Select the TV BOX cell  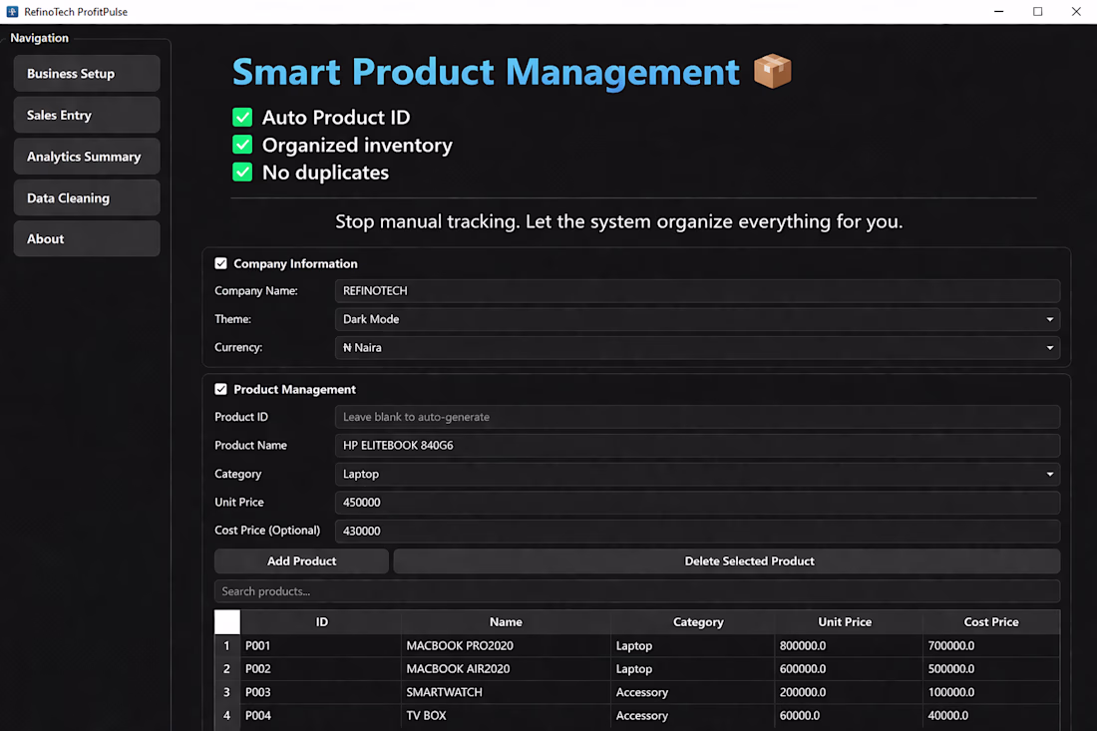tap(506, 716)
